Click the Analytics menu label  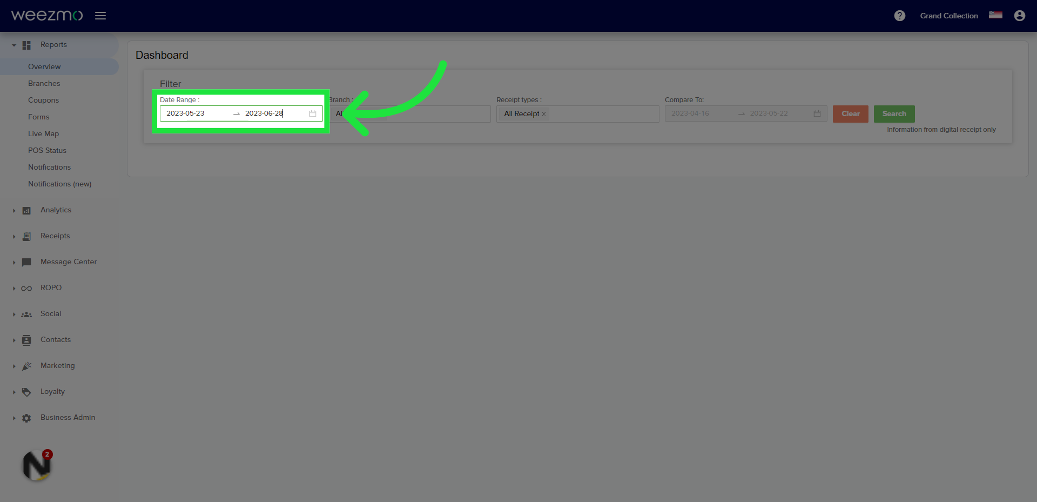point(56,210)
